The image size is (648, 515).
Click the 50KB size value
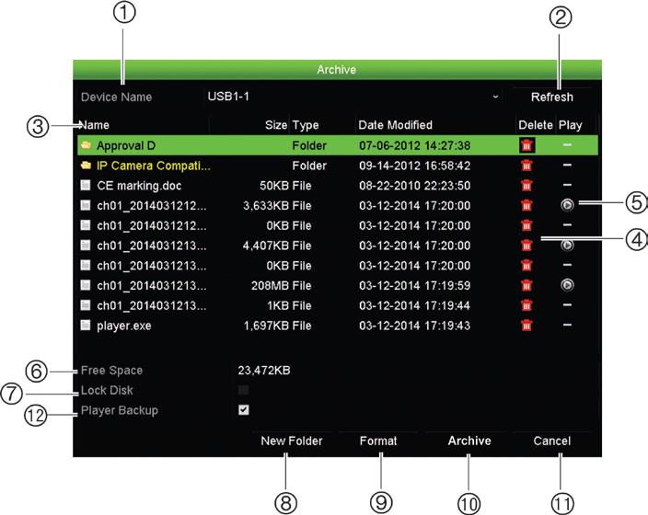[274, 186]
